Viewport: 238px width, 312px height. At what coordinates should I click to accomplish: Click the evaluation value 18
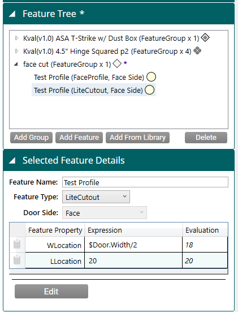click(x=205, y=245)
